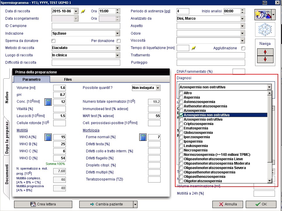Click the Difficoltà di raccolta field
282x211 pixels.
(86, 63)
